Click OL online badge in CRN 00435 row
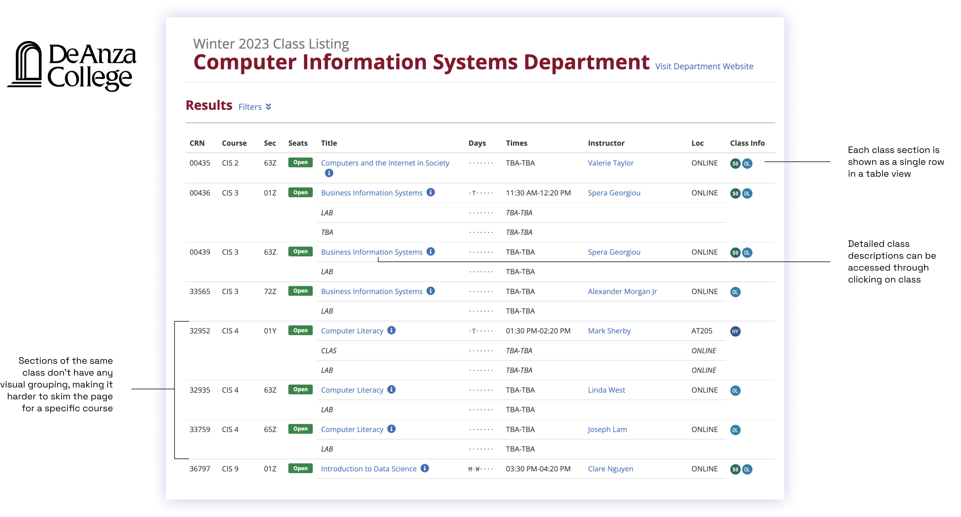 747,164
